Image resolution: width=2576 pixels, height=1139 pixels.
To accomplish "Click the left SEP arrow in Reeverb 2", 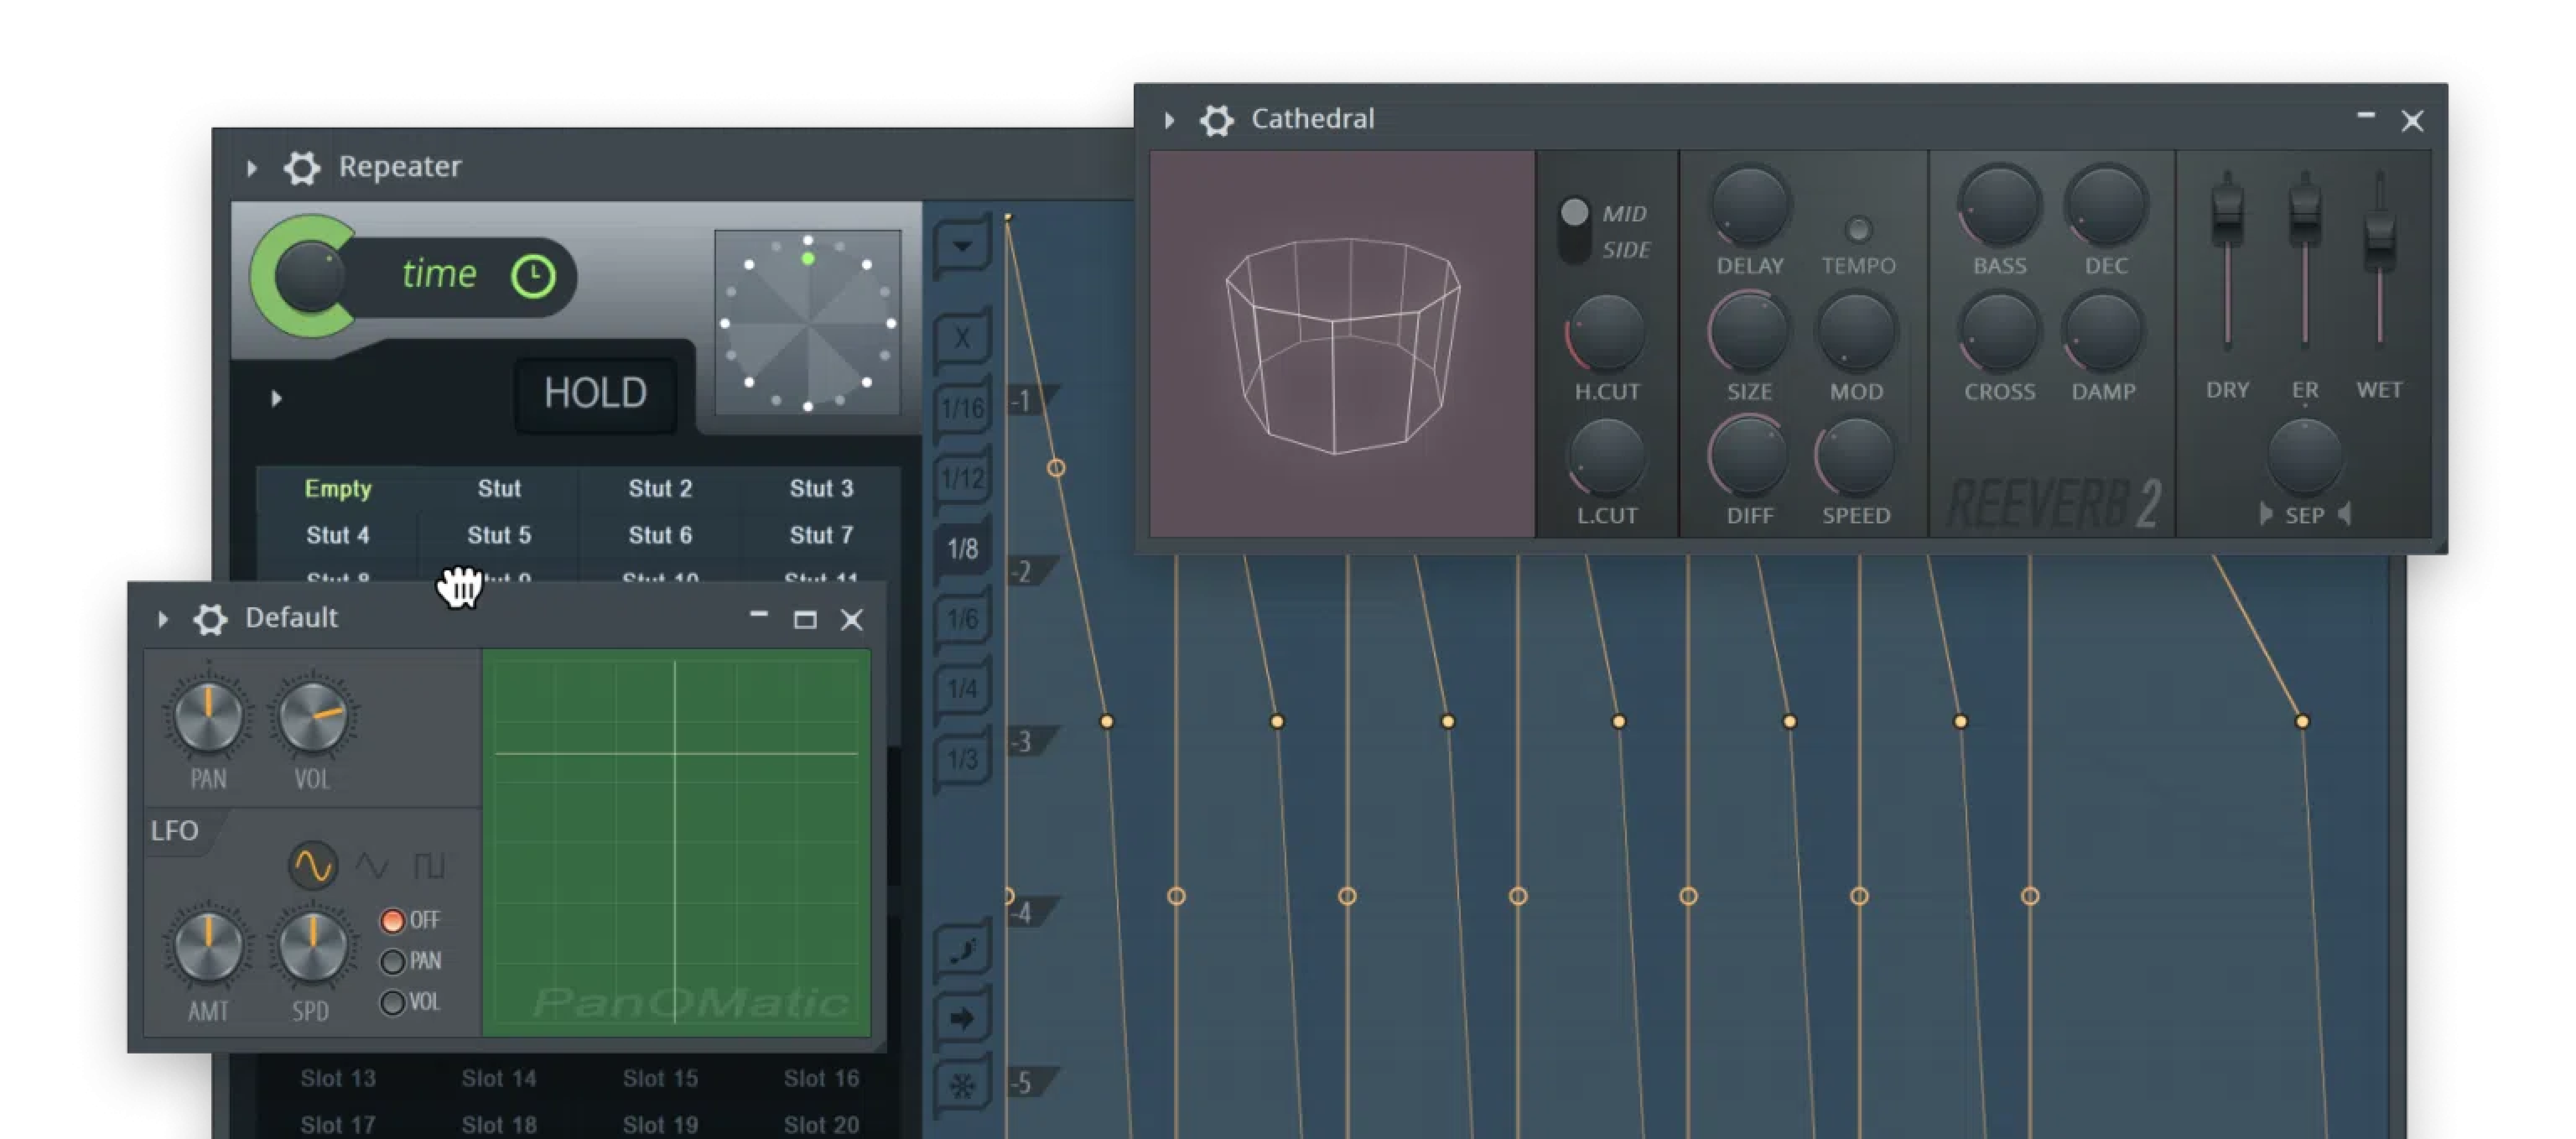I will pos(2266,514).
